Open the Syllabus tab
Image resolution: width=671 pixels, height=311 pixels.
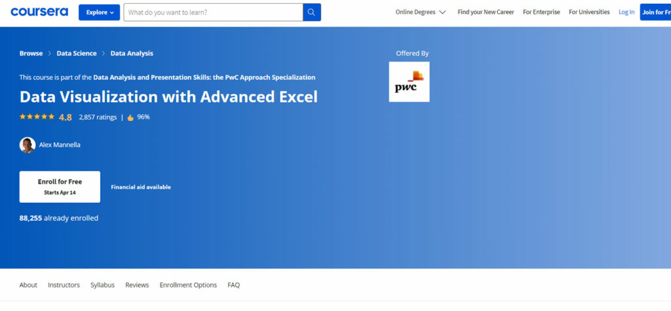(102, 285)
